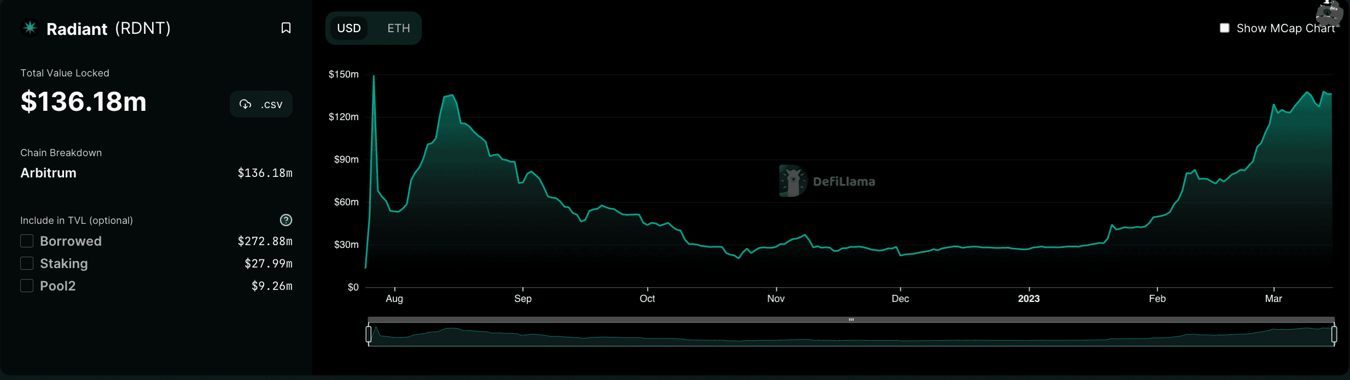Click the Nov axis label
Image resolution: width=1350 pixels, height=380 pixels.
[x=776, y=299]
